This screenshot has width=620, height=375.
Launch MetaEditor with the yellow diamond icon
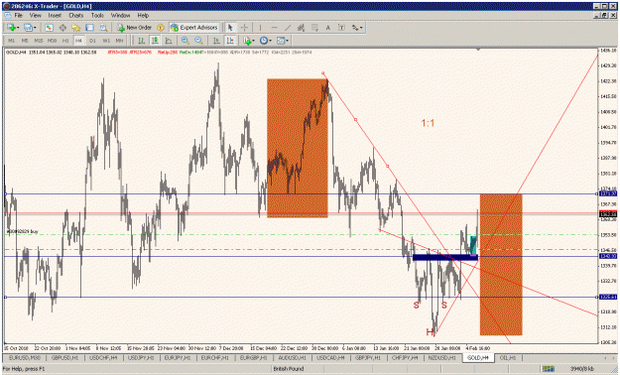(161, 28)
